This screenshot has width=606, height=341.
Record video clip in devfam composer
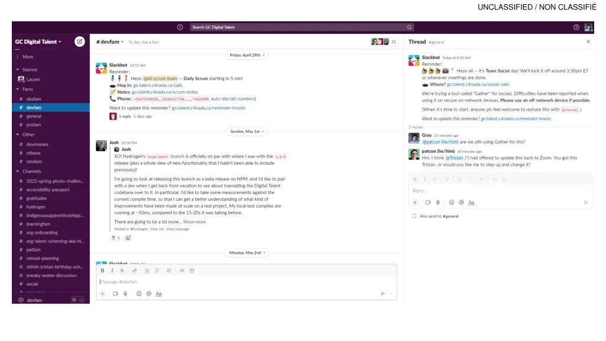coord(115,294)
